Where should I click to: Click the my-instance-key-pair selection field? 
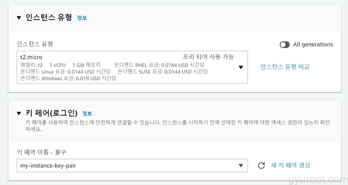coord(126,166)
